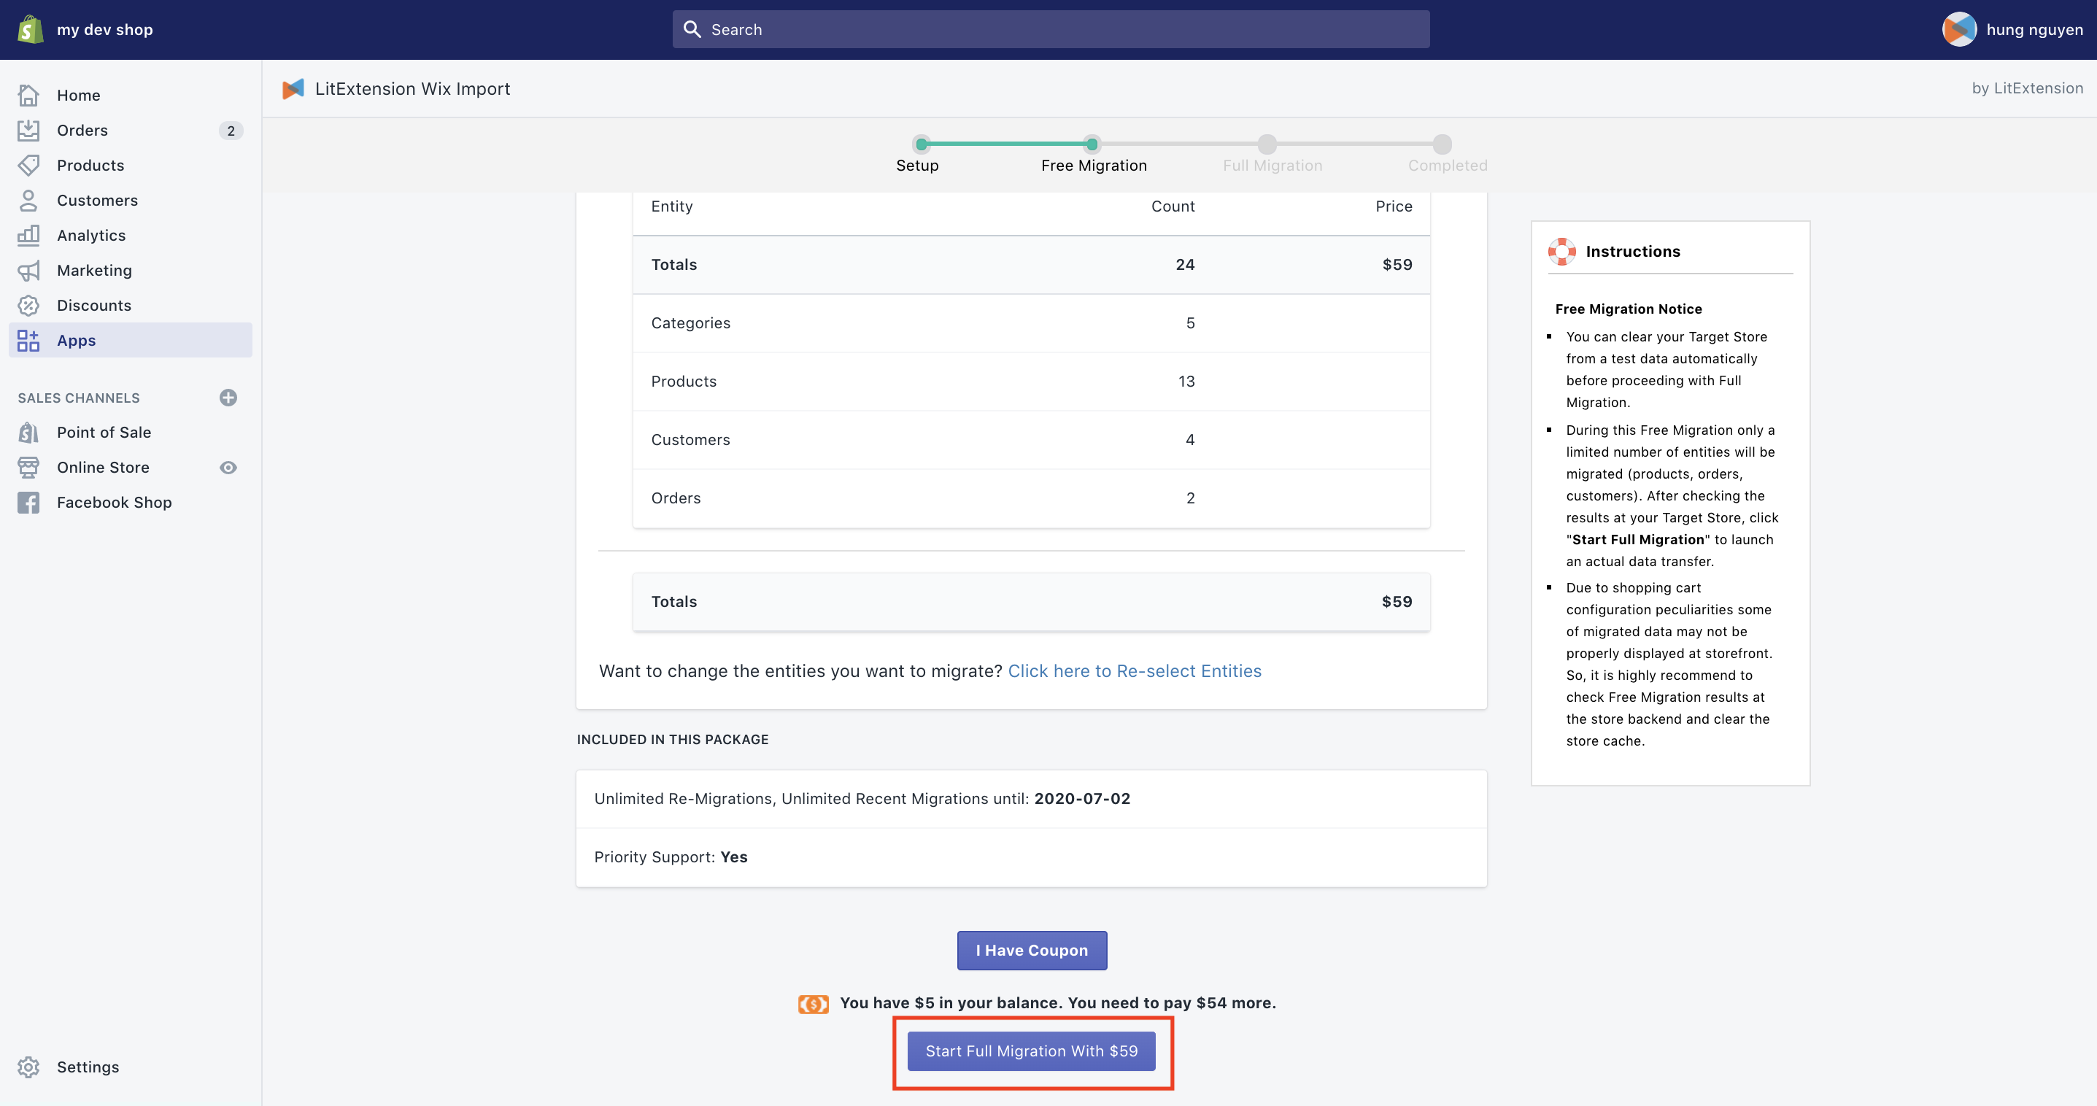Screen dimensions: 2097x1106
Task: Click the Totals 24 count cell
Action: point(1184,265)
